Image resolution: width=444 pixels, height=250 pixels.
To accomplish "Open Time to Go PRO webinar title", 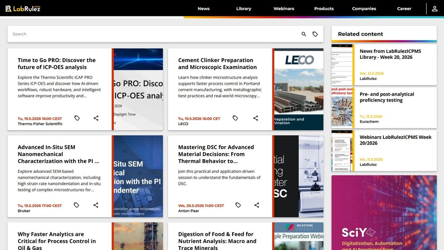I will [x=57, y=64].
